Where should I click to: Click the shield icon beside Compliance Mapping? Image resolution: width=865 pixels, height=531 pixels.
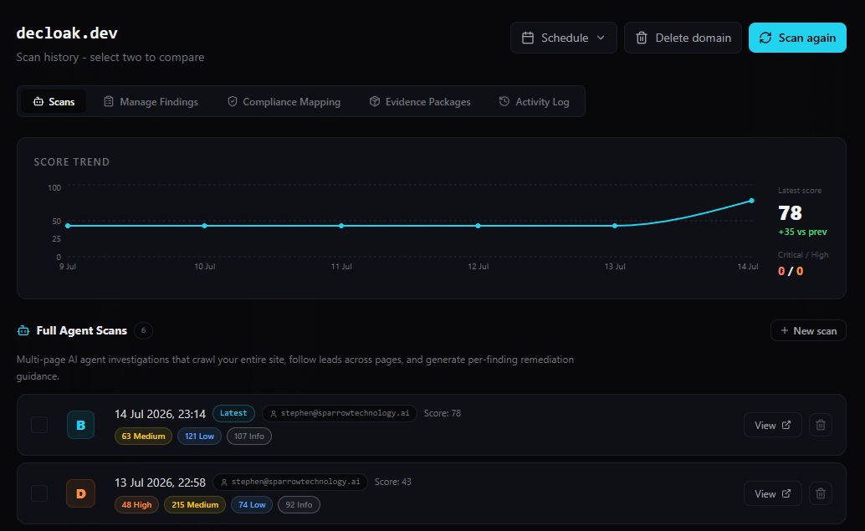(x=233, y=101)
